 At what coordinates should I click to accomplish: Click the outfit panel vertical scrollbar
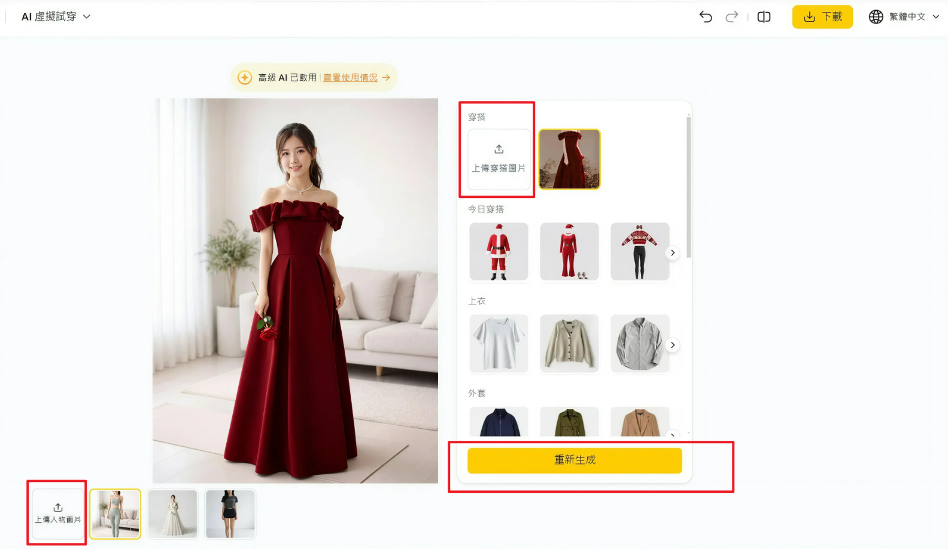[689, 187]
